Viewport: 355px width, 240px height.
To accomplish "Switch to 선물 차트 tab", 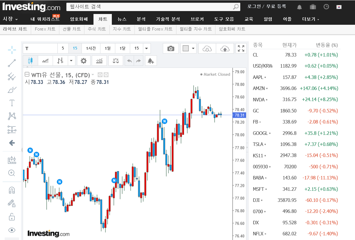I will click(72, 29).
